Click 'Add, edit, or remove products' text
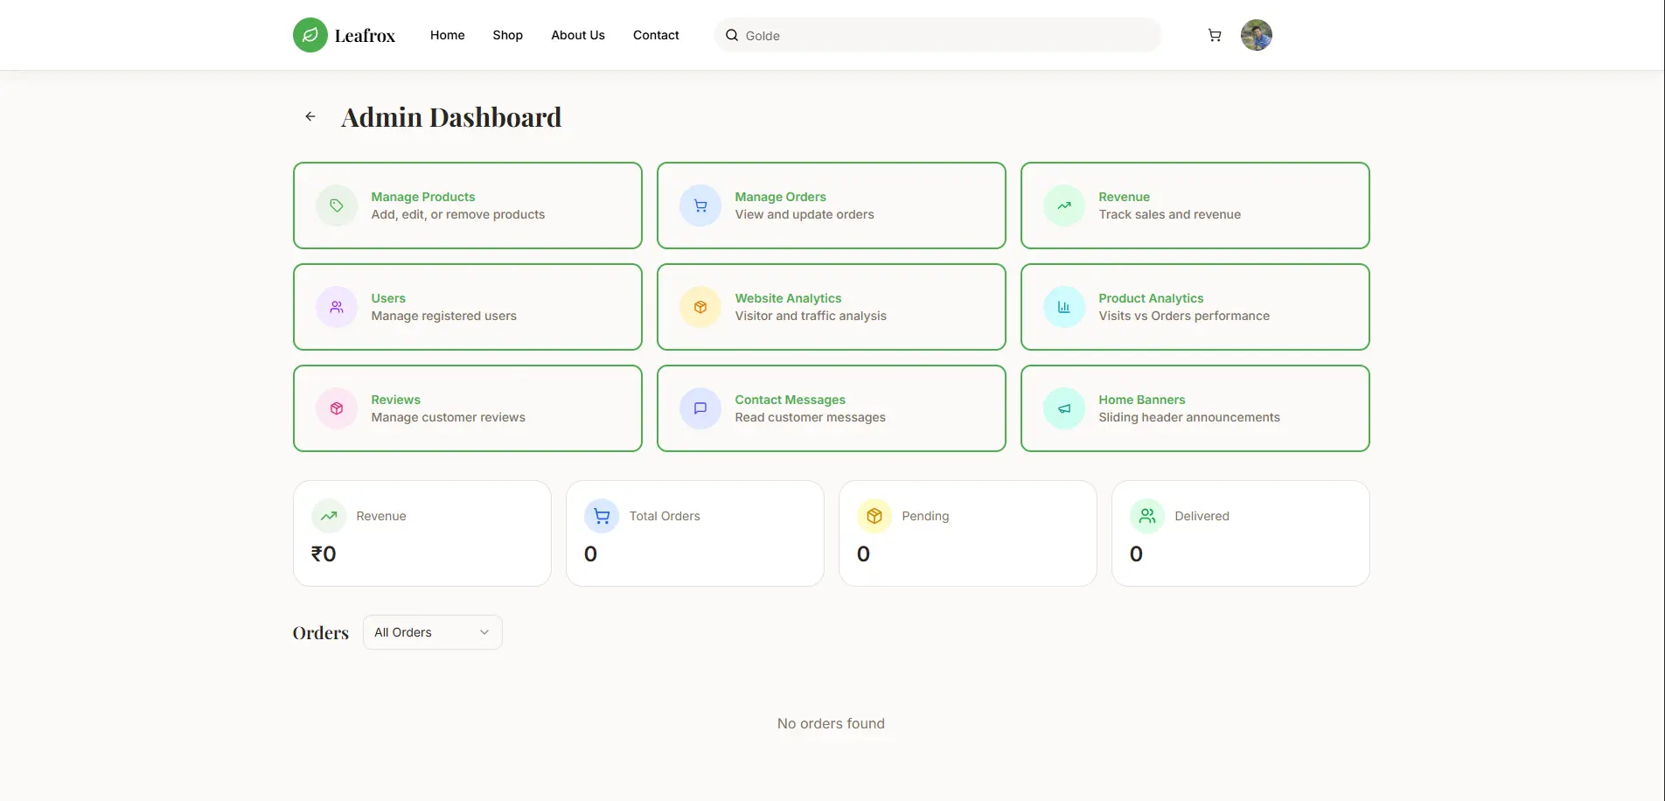 coord(458,214)
